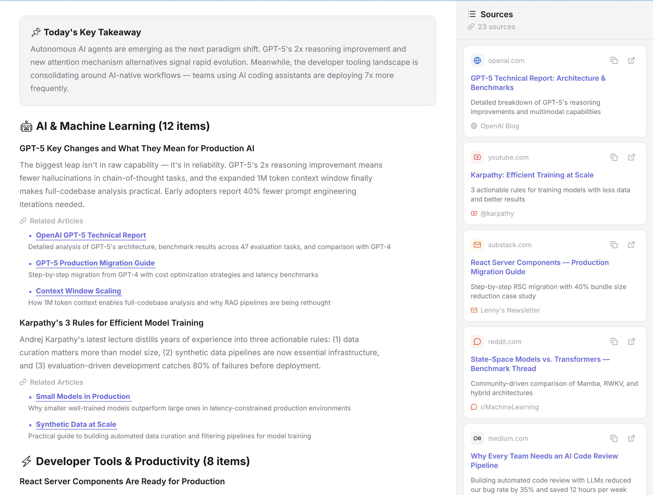
Task: Open the Context Window Scaling article
Action: [78, 291]
